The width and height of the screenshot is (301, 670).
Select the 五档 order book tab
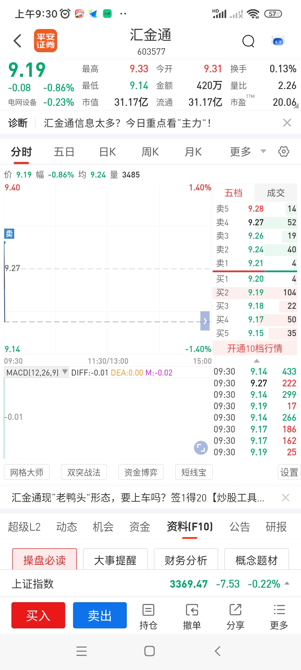pyautogui.click(x=234, y=193)
